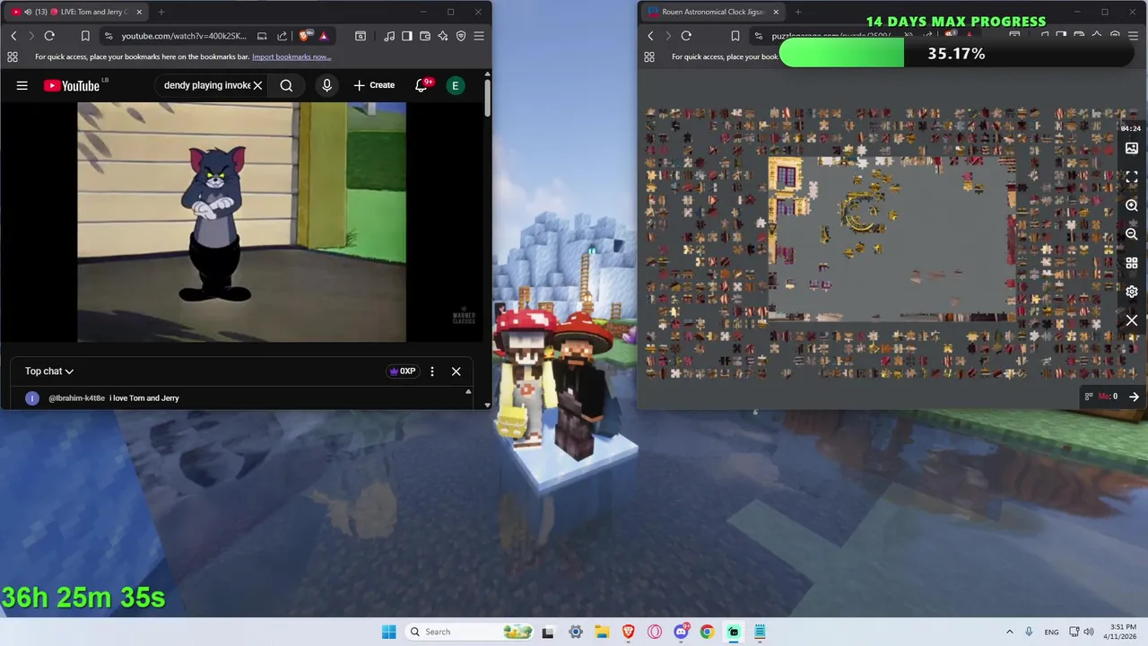Zoom out on the jigsaw puzzle

tap(1132, 234)
